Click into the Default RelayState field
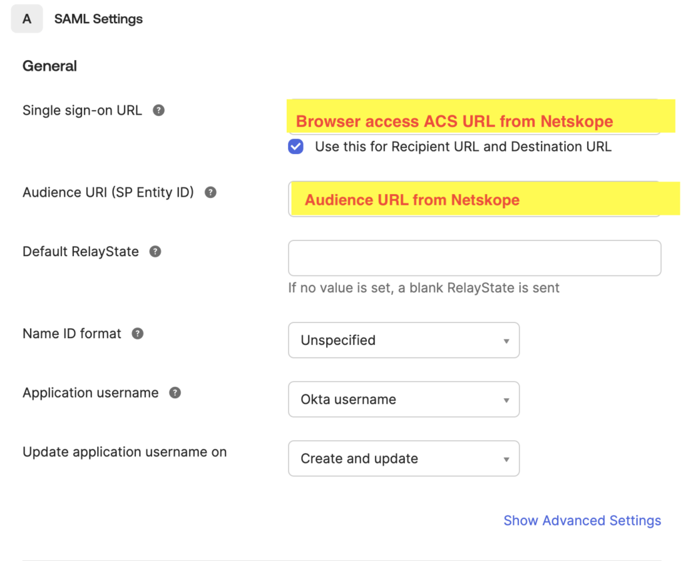 (475, 258)
